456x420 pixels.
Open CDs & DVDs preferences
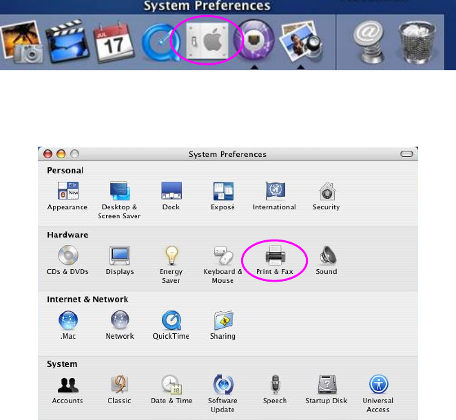(68, 260)
